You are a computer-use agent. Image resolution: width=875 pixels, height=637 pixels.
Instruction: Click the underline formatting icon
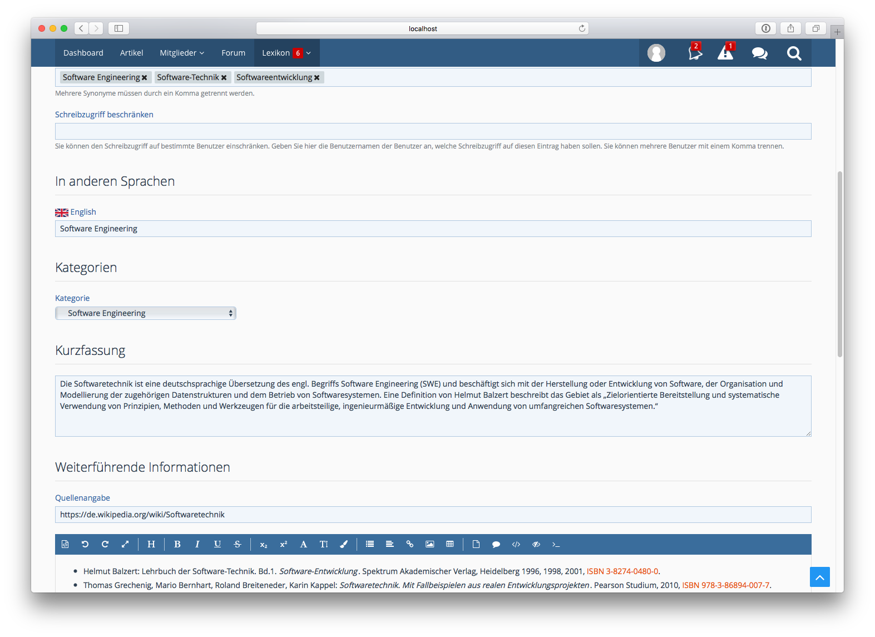point(217,544)
